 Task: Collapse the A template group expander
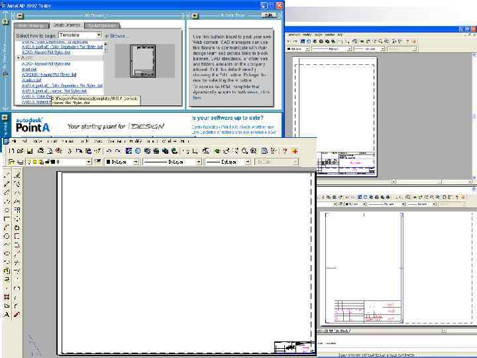(x=19, y=58)
